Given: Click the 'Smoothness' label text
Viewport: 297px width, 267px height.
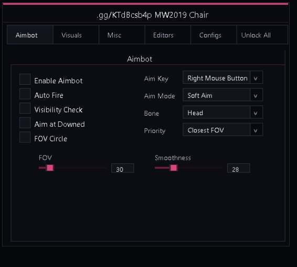Looking at the screenshot, I should pyautogui.click(x=173, y=158).
